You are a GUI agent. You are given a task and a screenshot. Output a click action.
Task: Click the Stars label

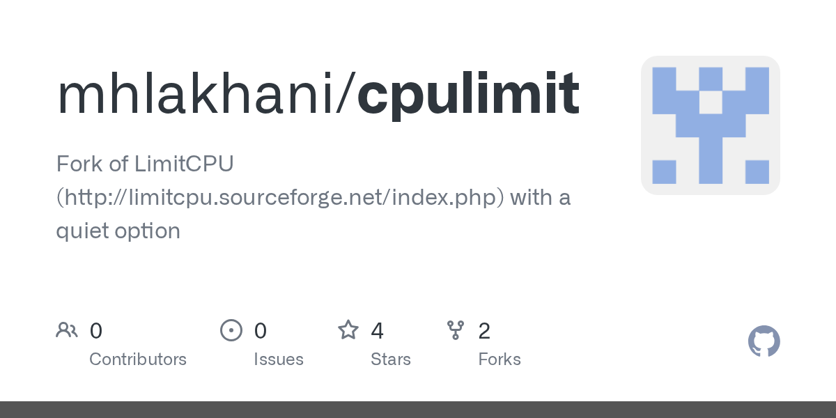point(391,359)
